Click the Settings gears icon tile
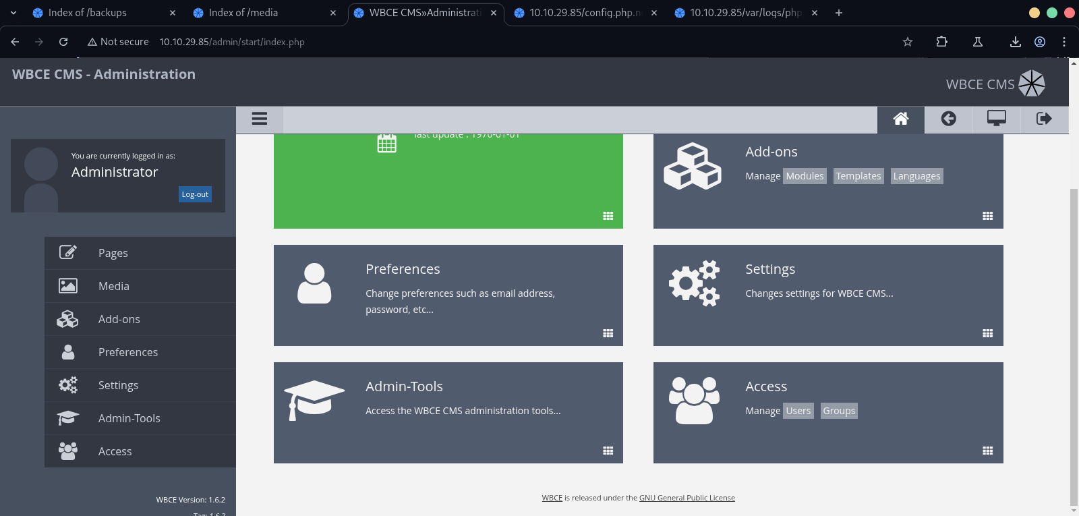 694,283
